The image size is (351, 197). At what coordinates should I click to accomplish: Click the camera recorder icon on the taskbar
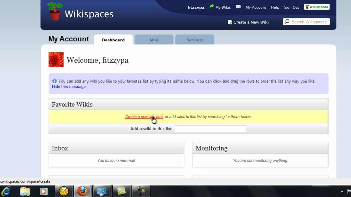(x=141, y=191)
